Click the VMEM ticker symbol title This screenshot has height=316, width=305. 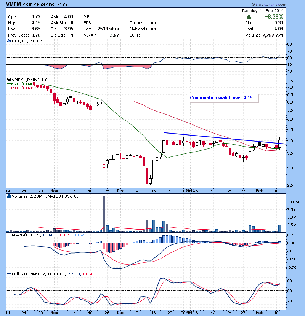point(13,4)
